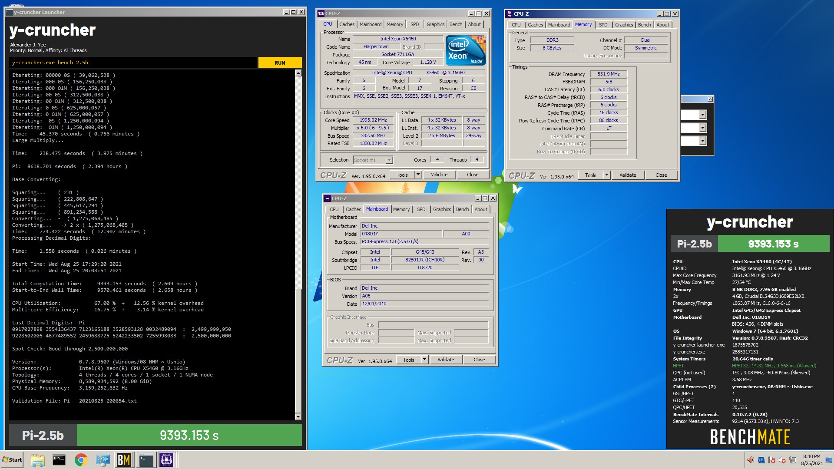Close the small dialog behind the Memory window

click(710, 99)
